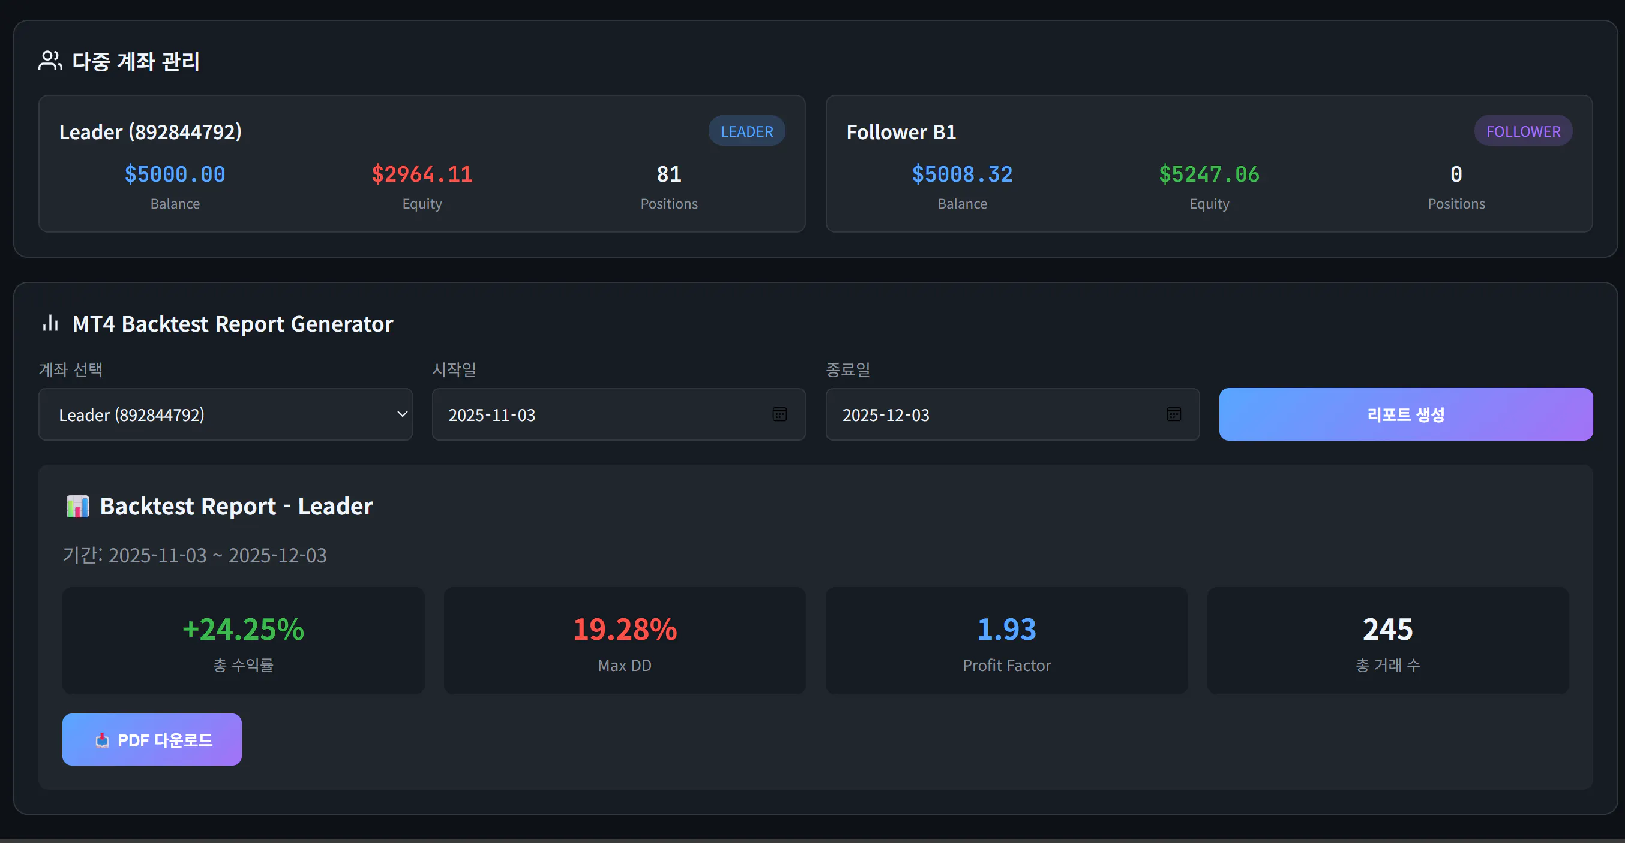The image size is (1625, 843).
Task: Click the FOLLOWER badge
Action: pos(1522,131)
